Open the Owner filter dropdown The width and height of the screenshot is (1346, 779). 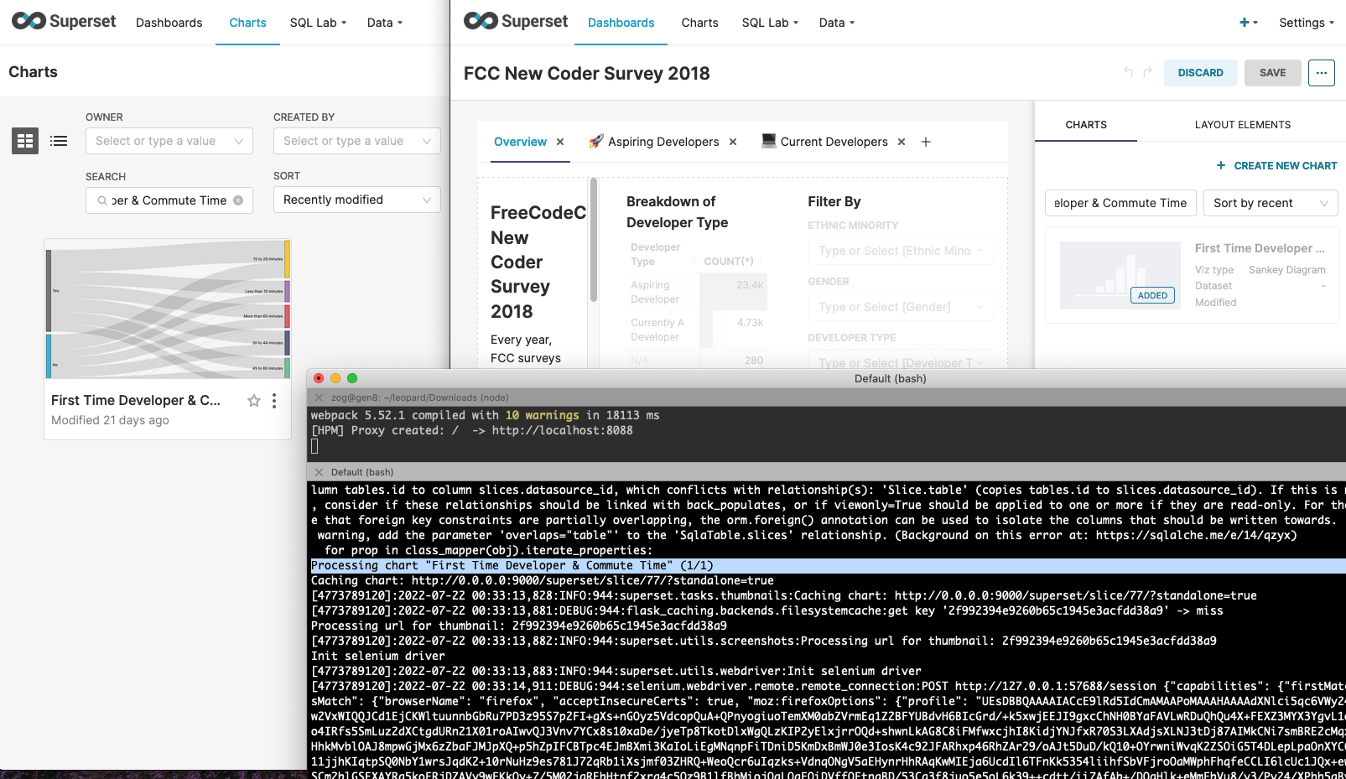(169, 141)
